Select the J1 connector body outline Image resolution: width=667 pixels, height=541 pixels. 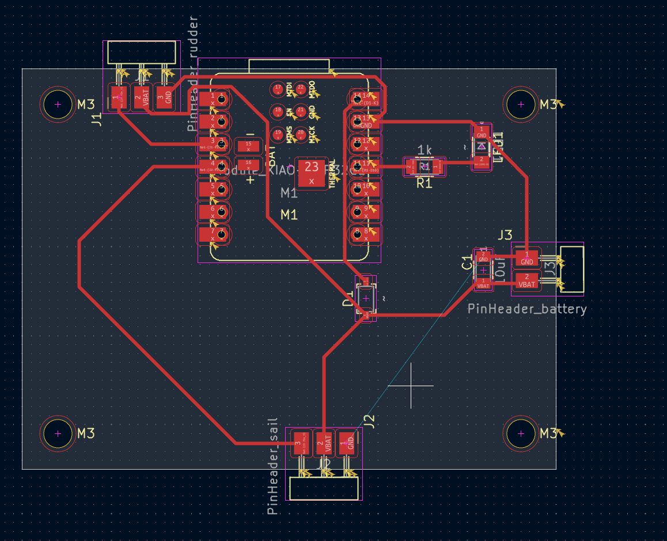point(142,52)
